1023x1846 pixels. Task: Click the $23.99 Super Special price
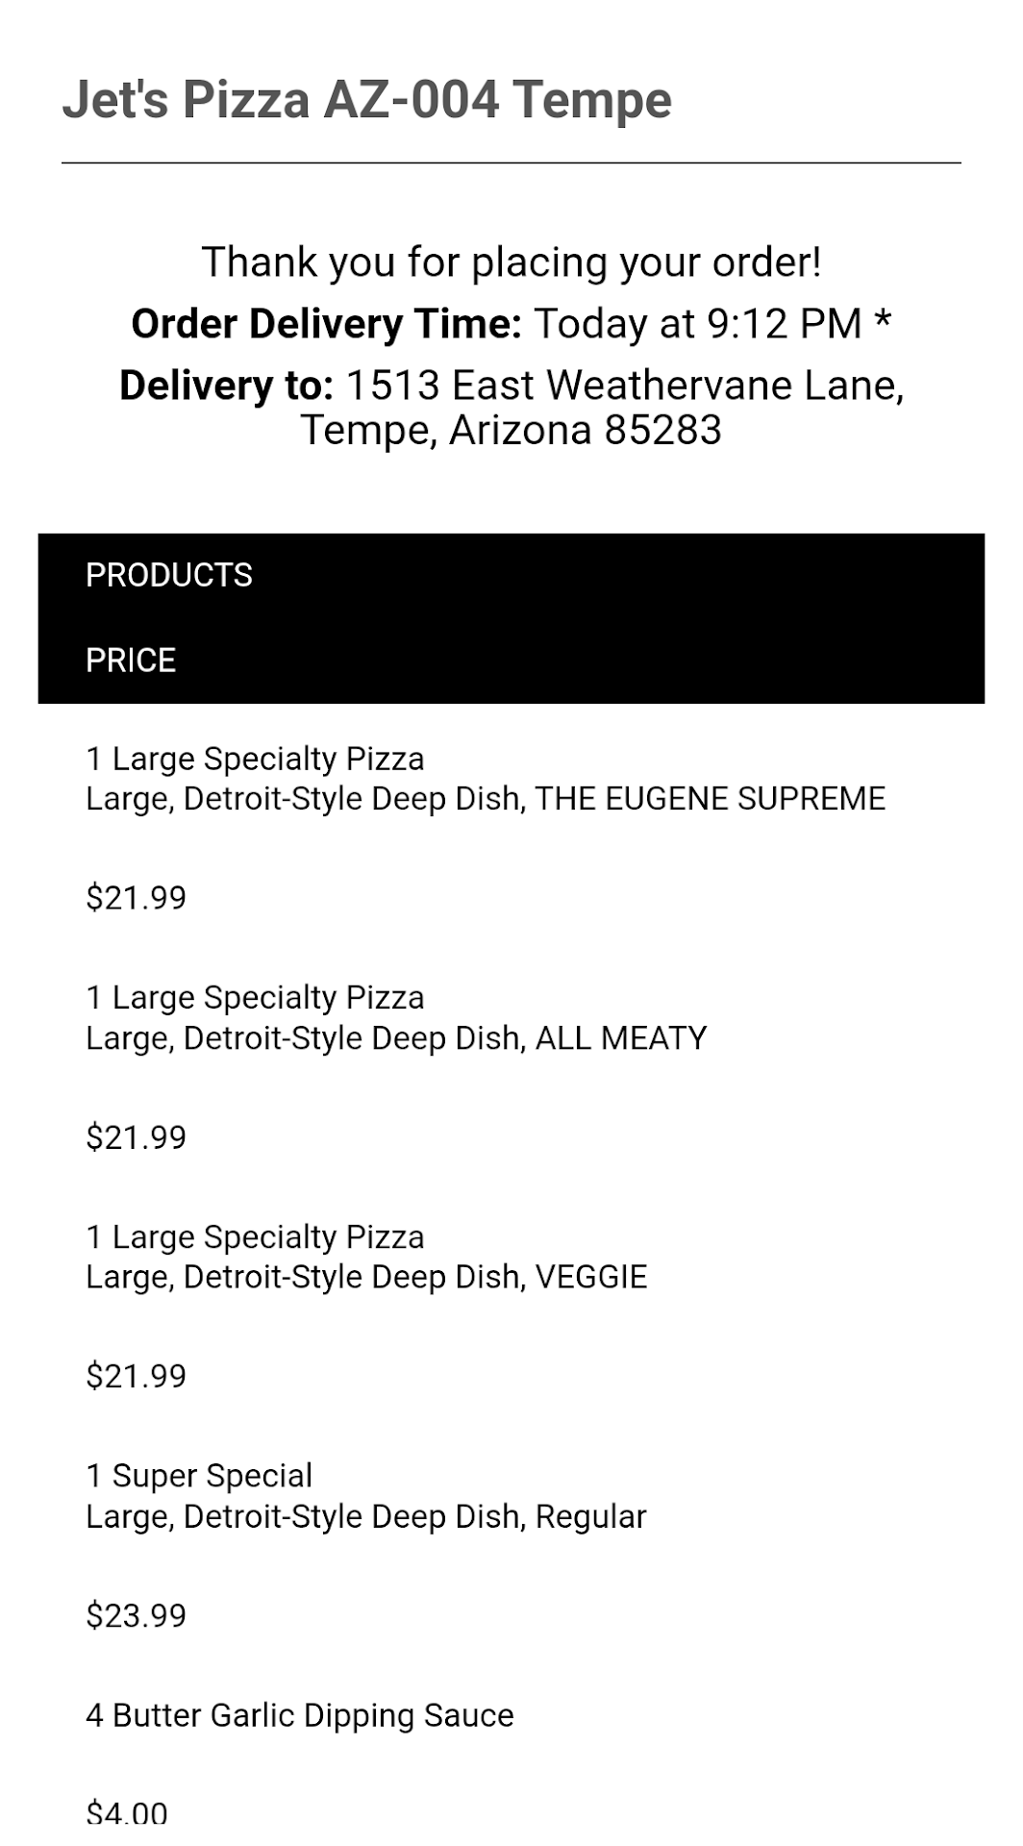136,1615
